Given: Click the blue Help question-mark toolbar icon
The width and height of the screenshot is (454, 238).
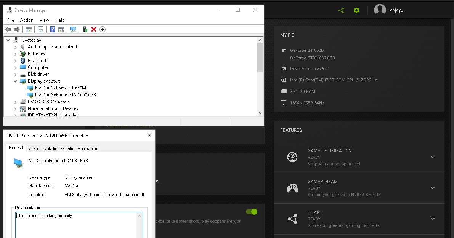Looking at the screenshot, I should click(52, 29).
